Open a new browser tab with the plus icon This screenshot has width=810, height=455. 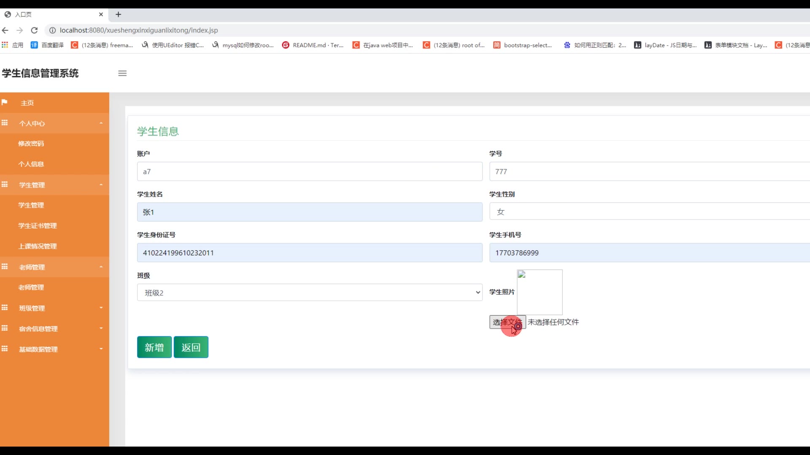click(x=119, y=14)
